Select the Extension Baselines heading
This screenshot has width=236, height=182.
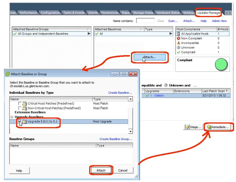tap(30, 112)
